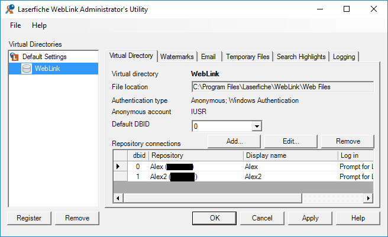Open the File menu
388x237 pixels.
15,25
